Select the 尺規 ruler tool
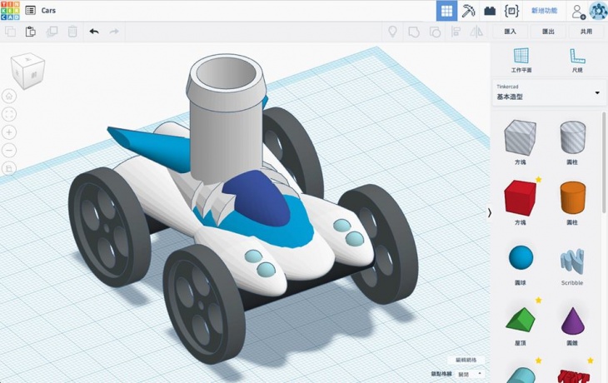The height and width of the screenshot is (383, 608). (x=577, y=59)
